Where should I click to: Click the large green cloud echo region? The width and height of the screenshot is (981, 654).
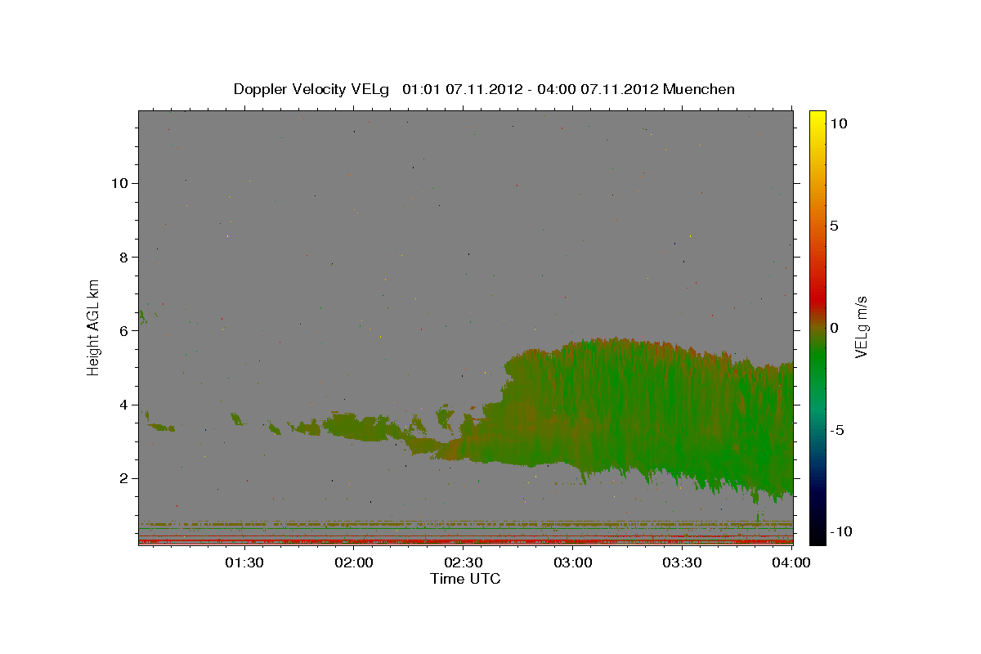646,409
